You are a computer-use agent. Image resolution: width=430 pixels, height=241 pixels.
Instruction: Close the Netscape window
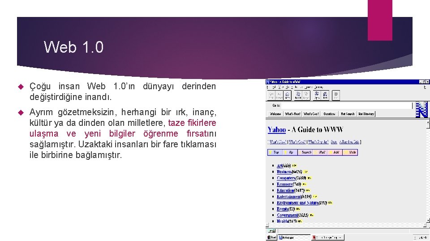[x=427, y=82]
